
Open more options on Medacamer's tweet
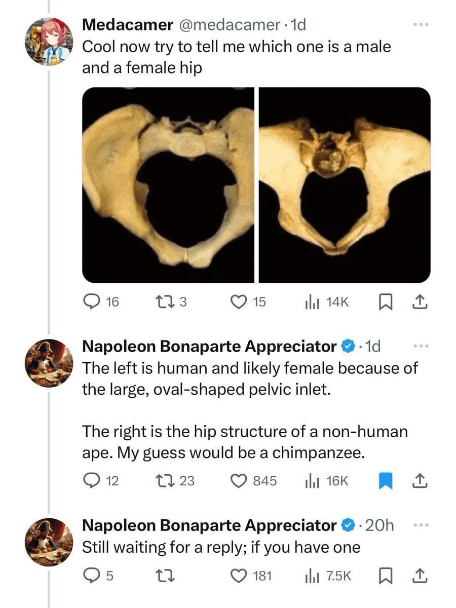420,24
